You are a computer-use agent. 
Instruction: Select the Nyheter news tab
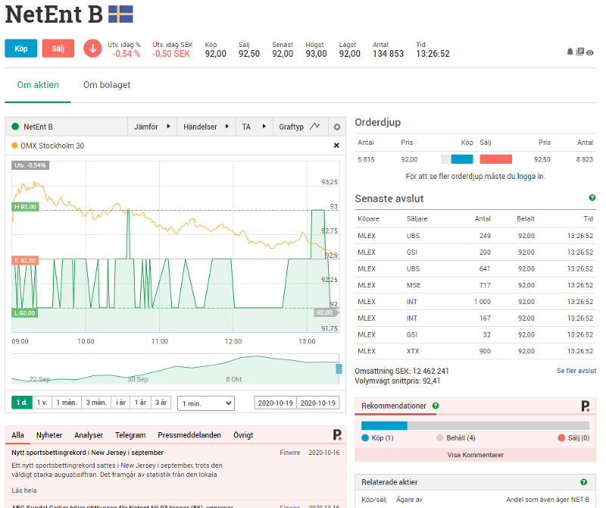tap(49, 435)
